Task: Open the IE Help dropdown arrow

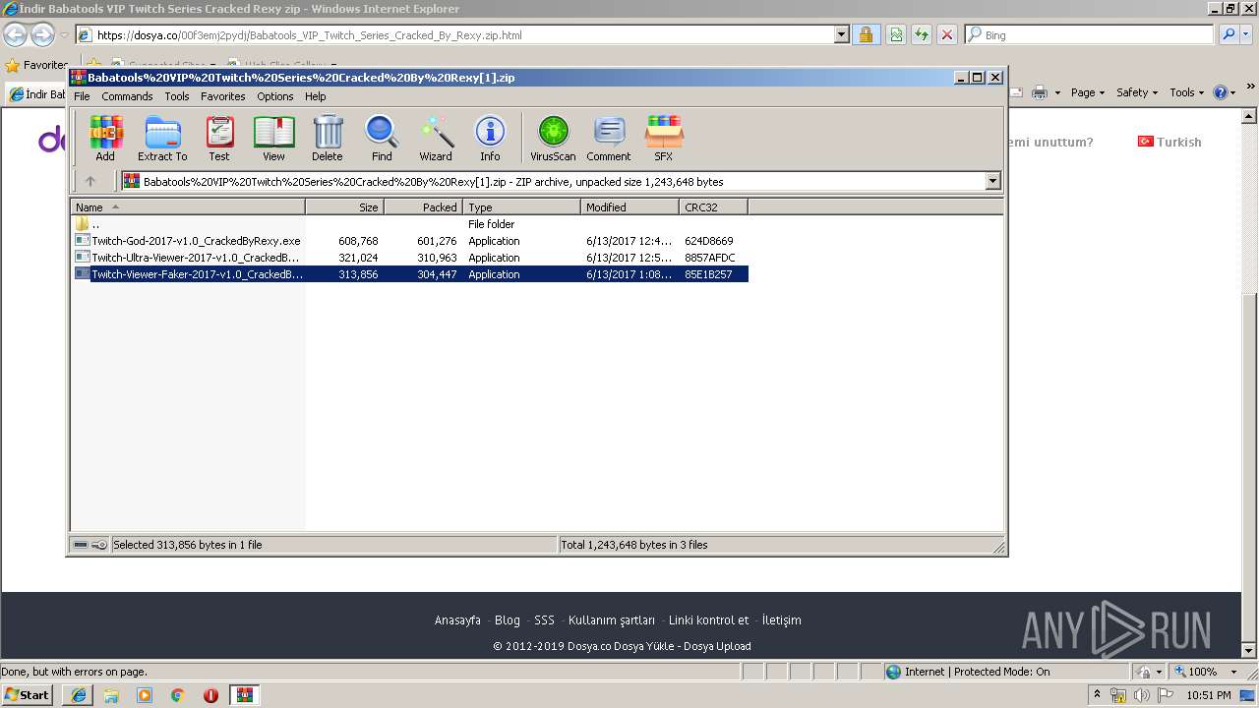Action: tap(1233, 92)
